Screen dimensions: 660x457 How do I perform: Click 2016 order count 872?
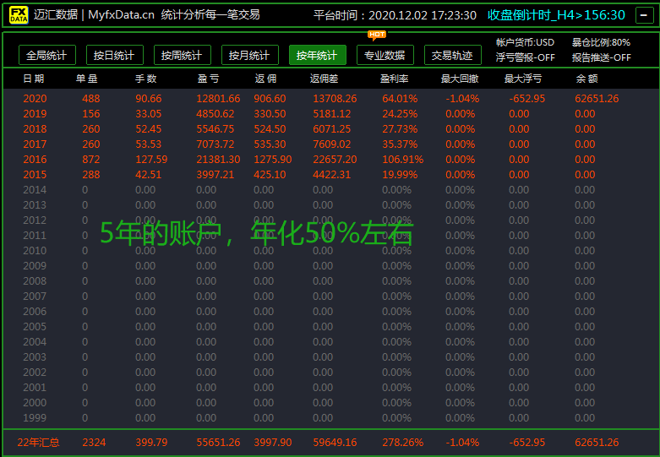tap(91, 160)
